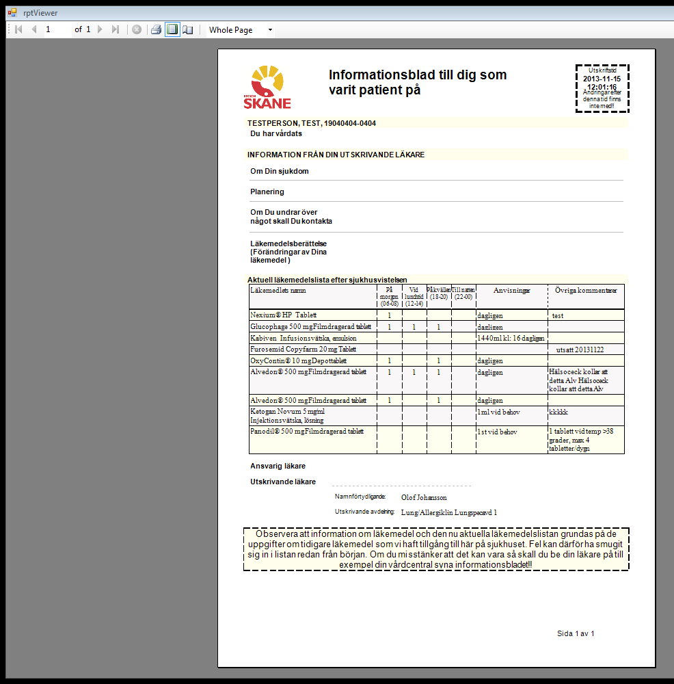The height and width of the screenshot is (684, 674).
Task: Jump to the last report page
Action: click(x=115, y=29)
